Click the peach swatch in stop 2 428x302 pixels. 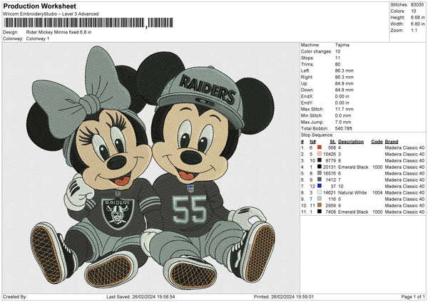(x=320, y=154)
